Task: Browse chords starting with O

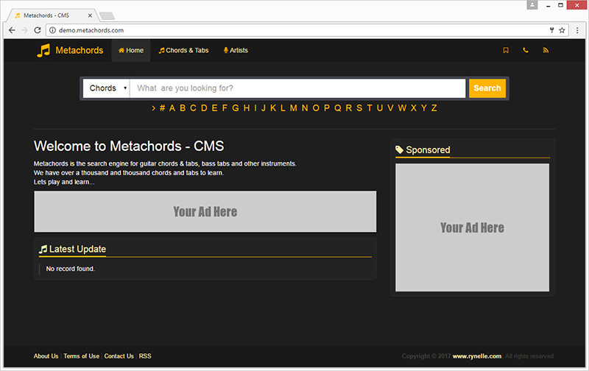Action: pyautogui.click(x=316, y=108)
